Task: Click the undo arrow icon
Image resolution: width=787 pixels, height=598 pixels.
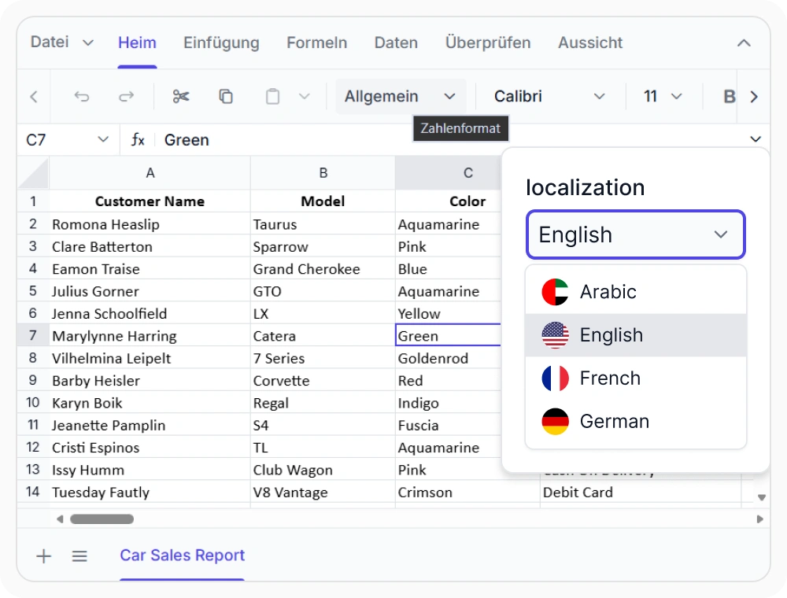Action: pos(82,96)
